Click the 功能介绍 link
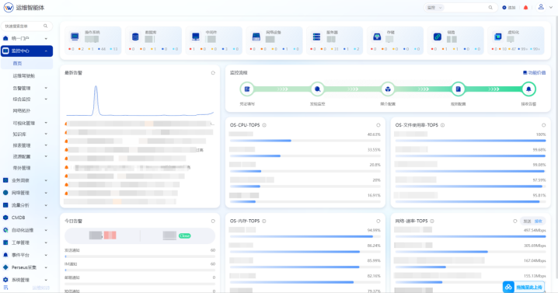558x293 pixels. pos(534,72)
